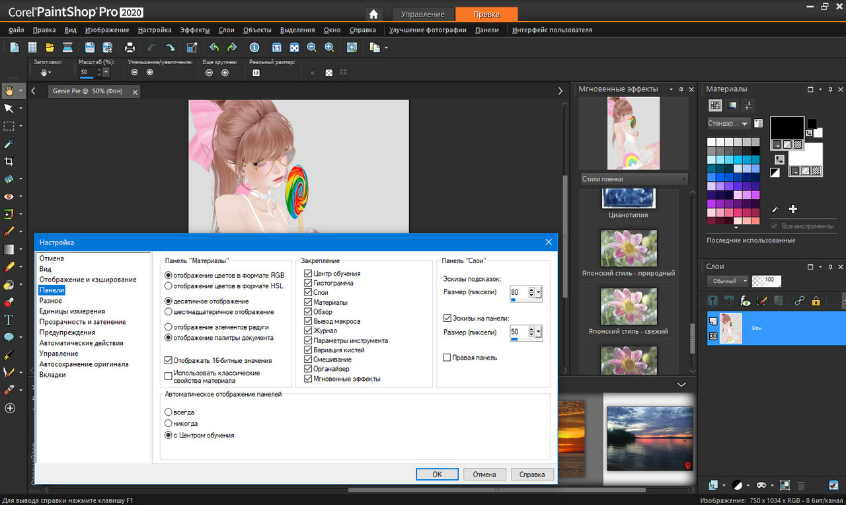This screenshot has width=846, height=505.
Task: Open the tooltip thumbnail size dropdown arrow
Action: pos(539,292)
